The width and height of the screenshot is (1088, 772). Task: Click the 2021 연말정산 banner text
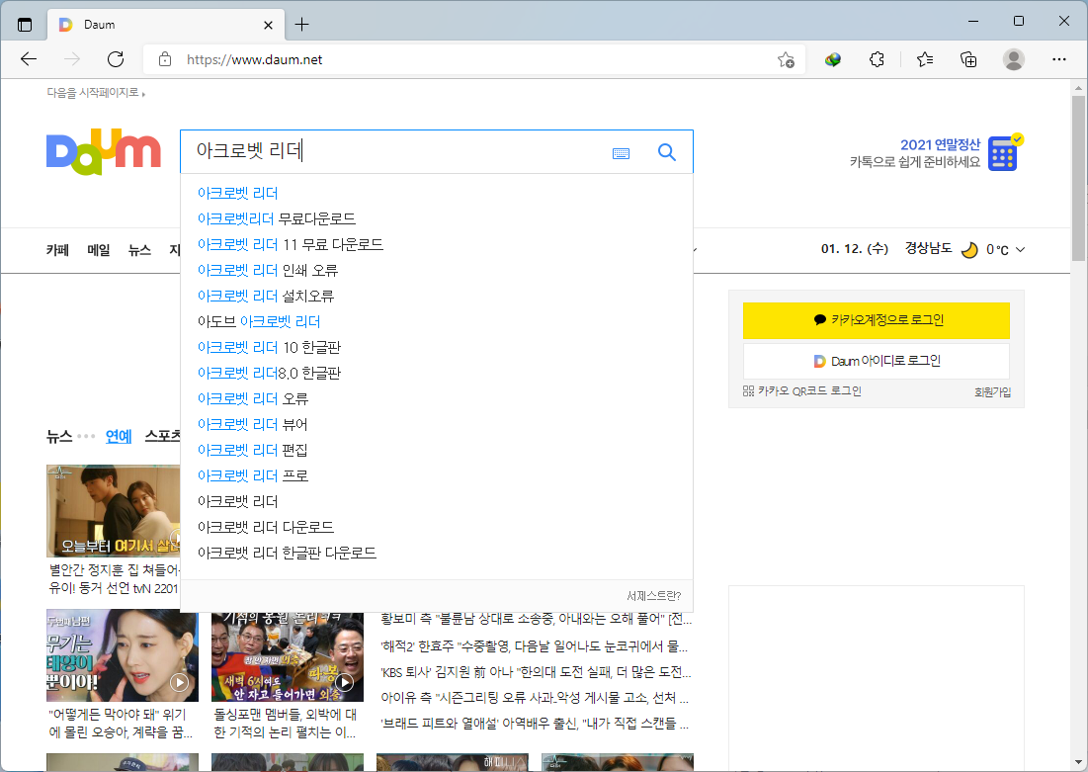(940, 144)
